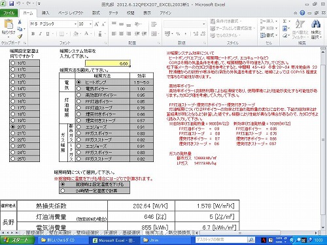The height and width of the screenshot is (245, 327).
Task: Click the Format Painter brush icon
Action: 20,36
